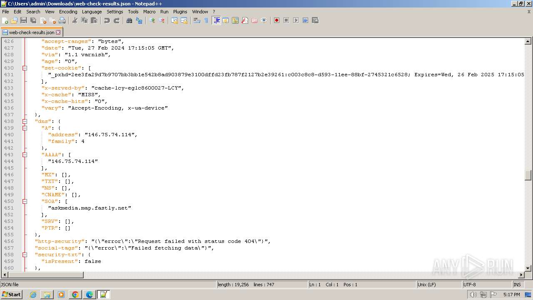Click the Redo arrow icon
This screenshot has height=300, width=533.
pos(117,20)
